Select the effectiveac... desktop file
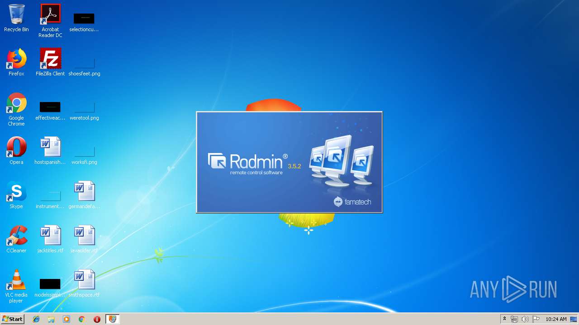579x325 pixels. click(50, 111)
